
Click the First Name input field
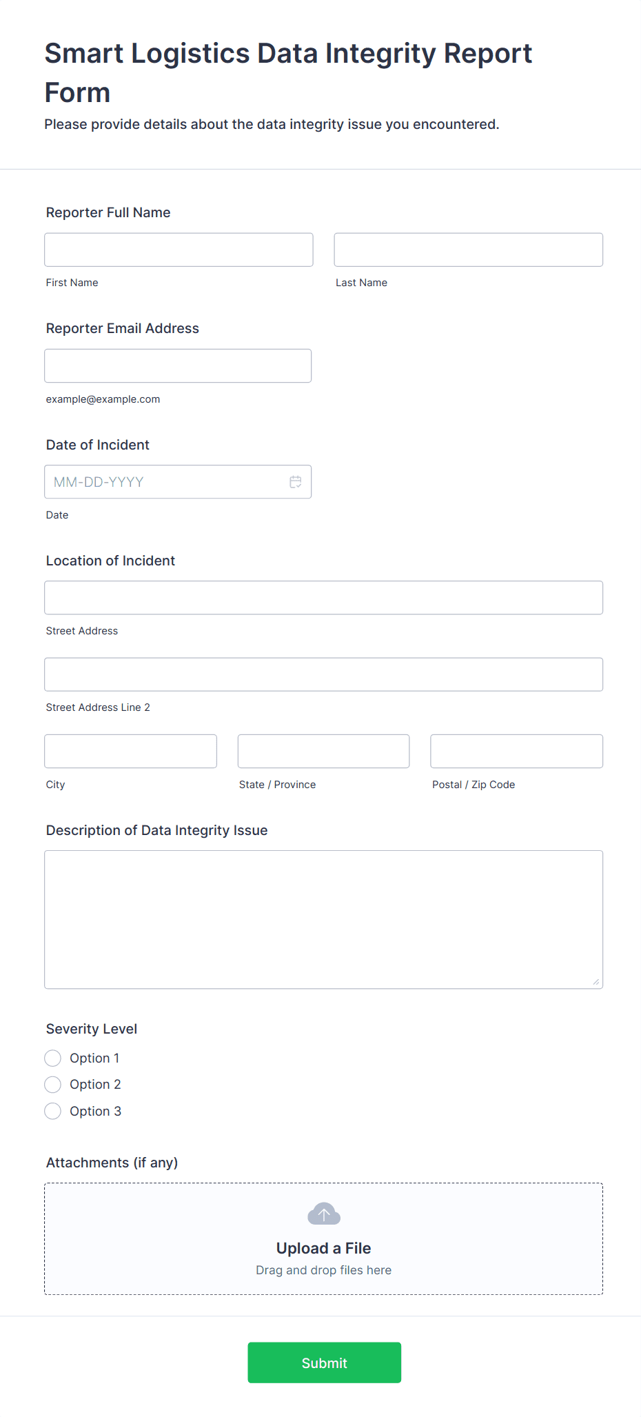178,249
